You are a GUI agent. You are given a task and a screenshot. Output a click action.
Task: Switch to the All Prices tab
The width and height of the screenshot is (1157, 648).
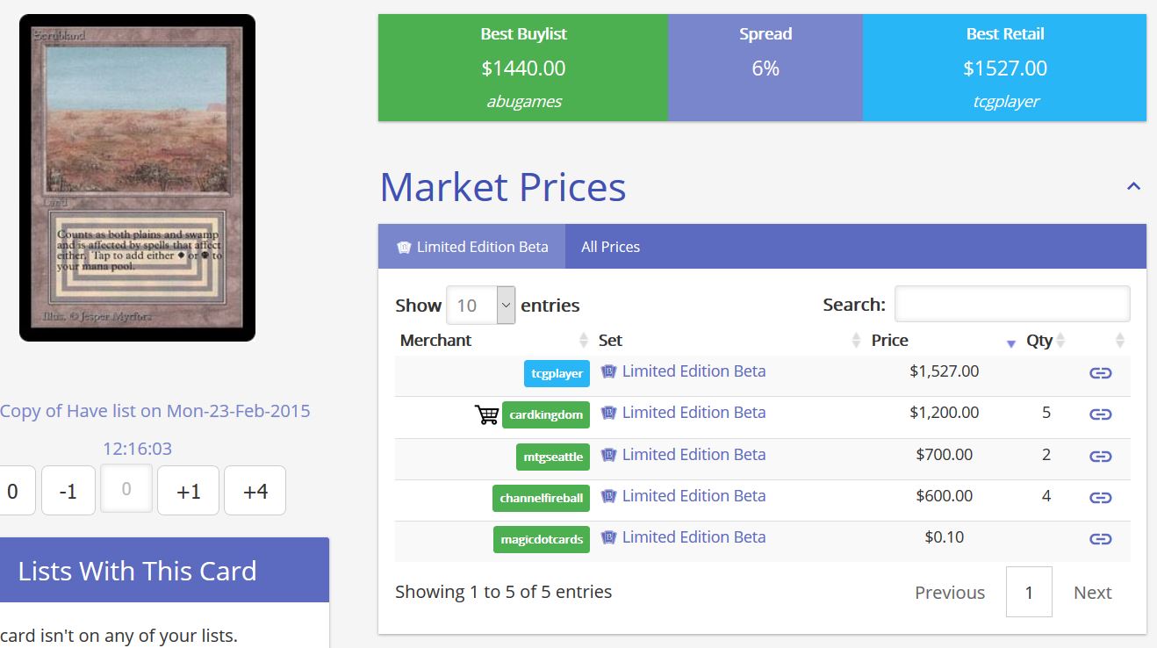click(610, 247)
